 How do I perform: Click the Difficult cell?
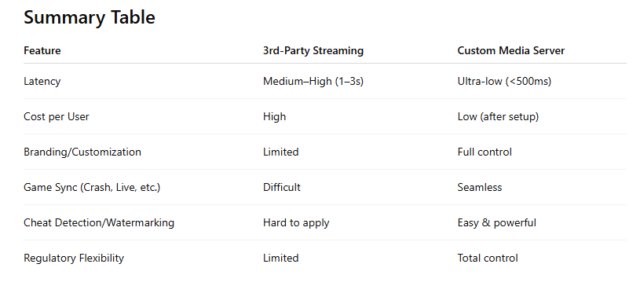[x=282, y=188]
